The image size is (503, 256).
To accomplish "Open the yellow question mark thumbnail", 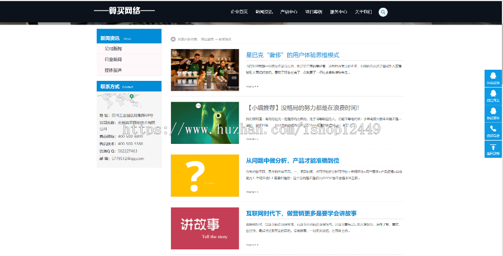I will (x=205, y=175).
